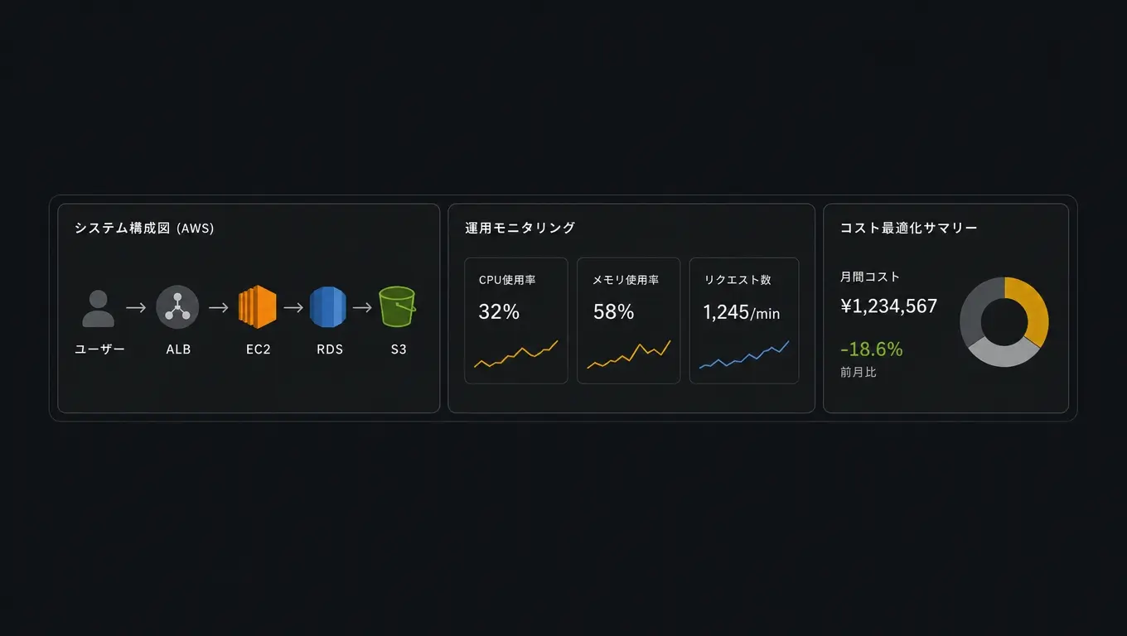Click the arrow between EC2 and RDS
This screenshot has height=636, width=1127.
293,307
